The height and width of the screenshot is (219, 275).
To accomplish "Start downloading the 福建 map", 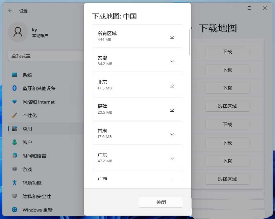I will click(172, 109).
